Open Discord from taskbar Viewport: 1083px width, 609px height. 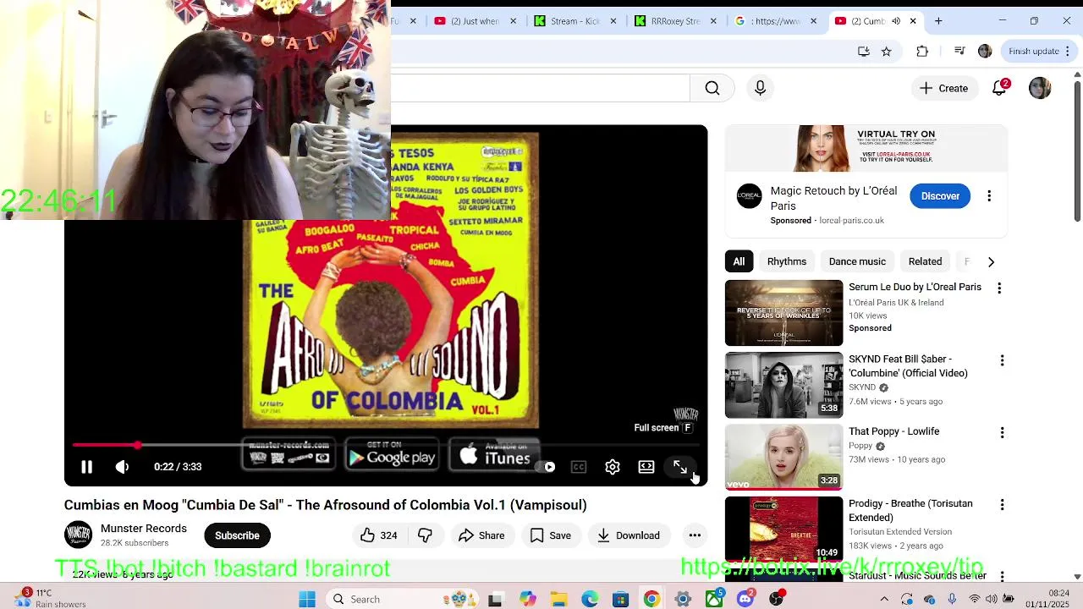coord(745,600)
